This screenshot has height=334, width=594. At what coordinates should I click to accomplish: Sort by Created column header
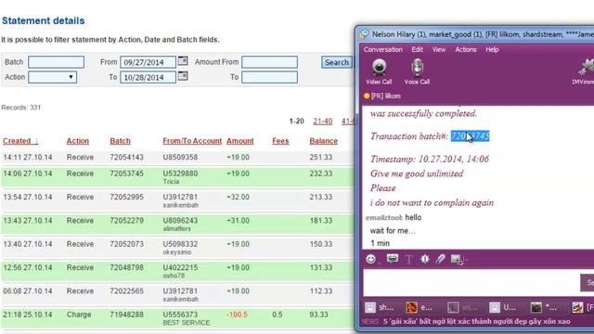point(20,141)
